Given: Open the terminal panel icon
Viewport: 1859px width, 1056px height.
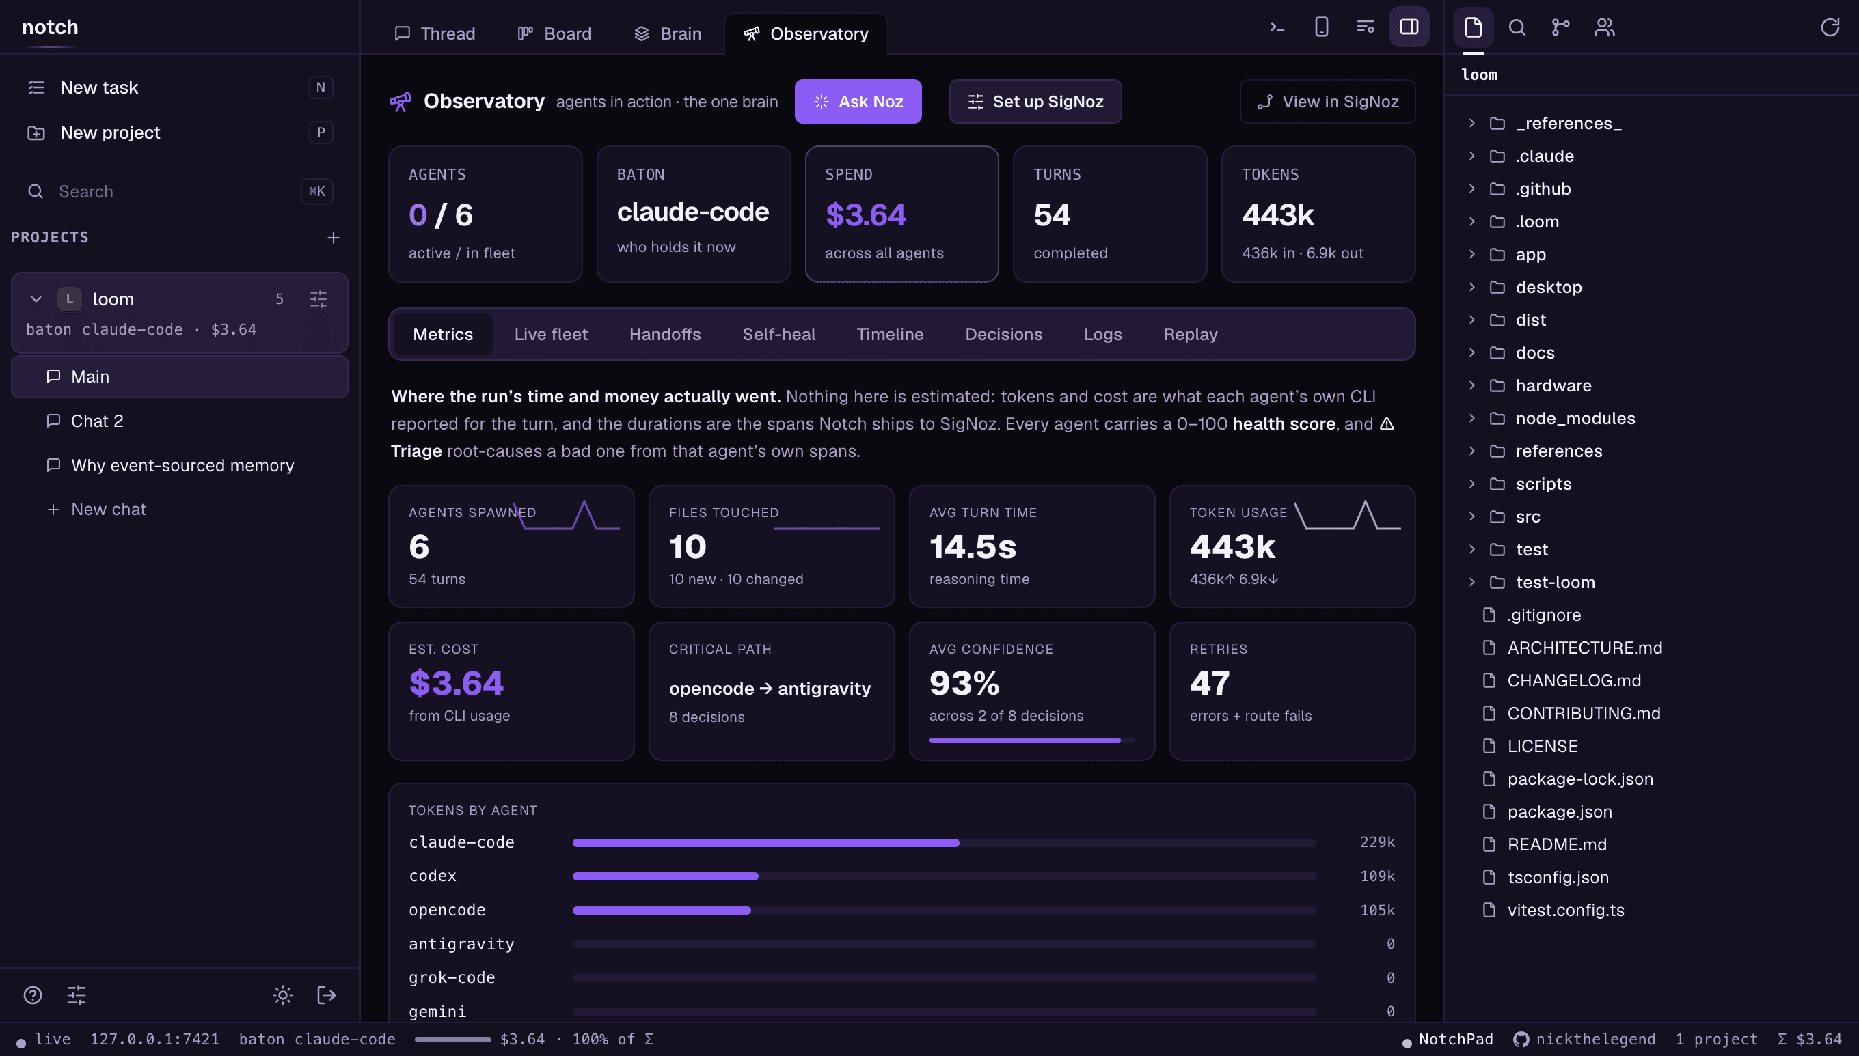Looking at the screenshot, I should (1277, 27).
